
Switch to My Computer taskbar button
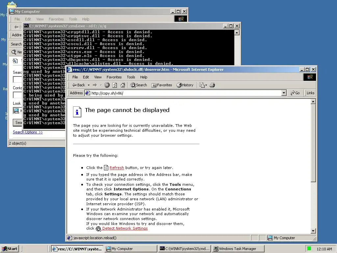tap(131, 249)
